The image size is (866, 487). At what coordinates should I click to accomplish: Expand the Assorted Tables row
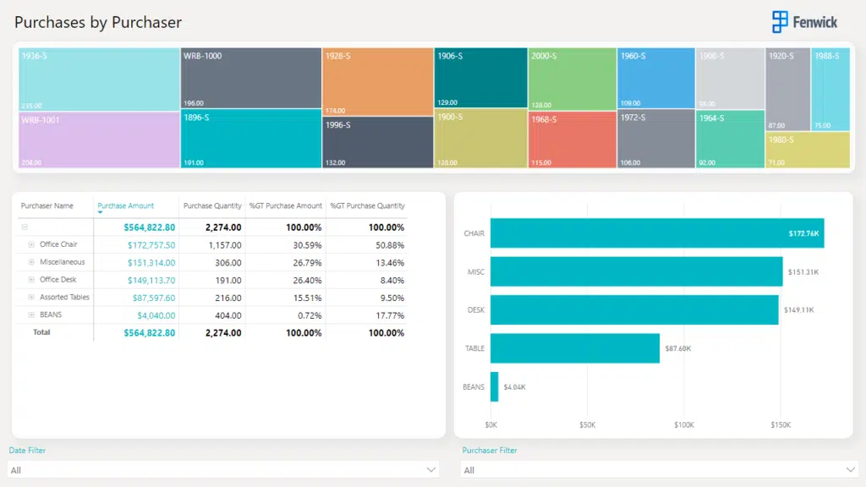pos(31,298)
